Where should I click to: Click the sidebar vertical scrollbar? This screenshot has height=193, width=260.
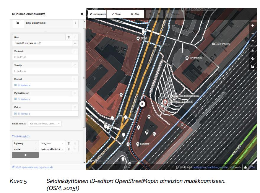click(84, 78)
